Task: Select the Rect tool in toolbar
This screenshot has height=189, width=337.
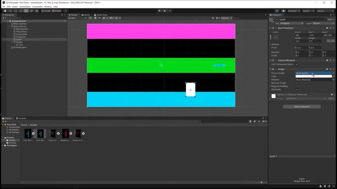Action: (26, 10)
